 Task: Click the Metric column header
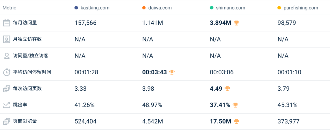(9, 8)
